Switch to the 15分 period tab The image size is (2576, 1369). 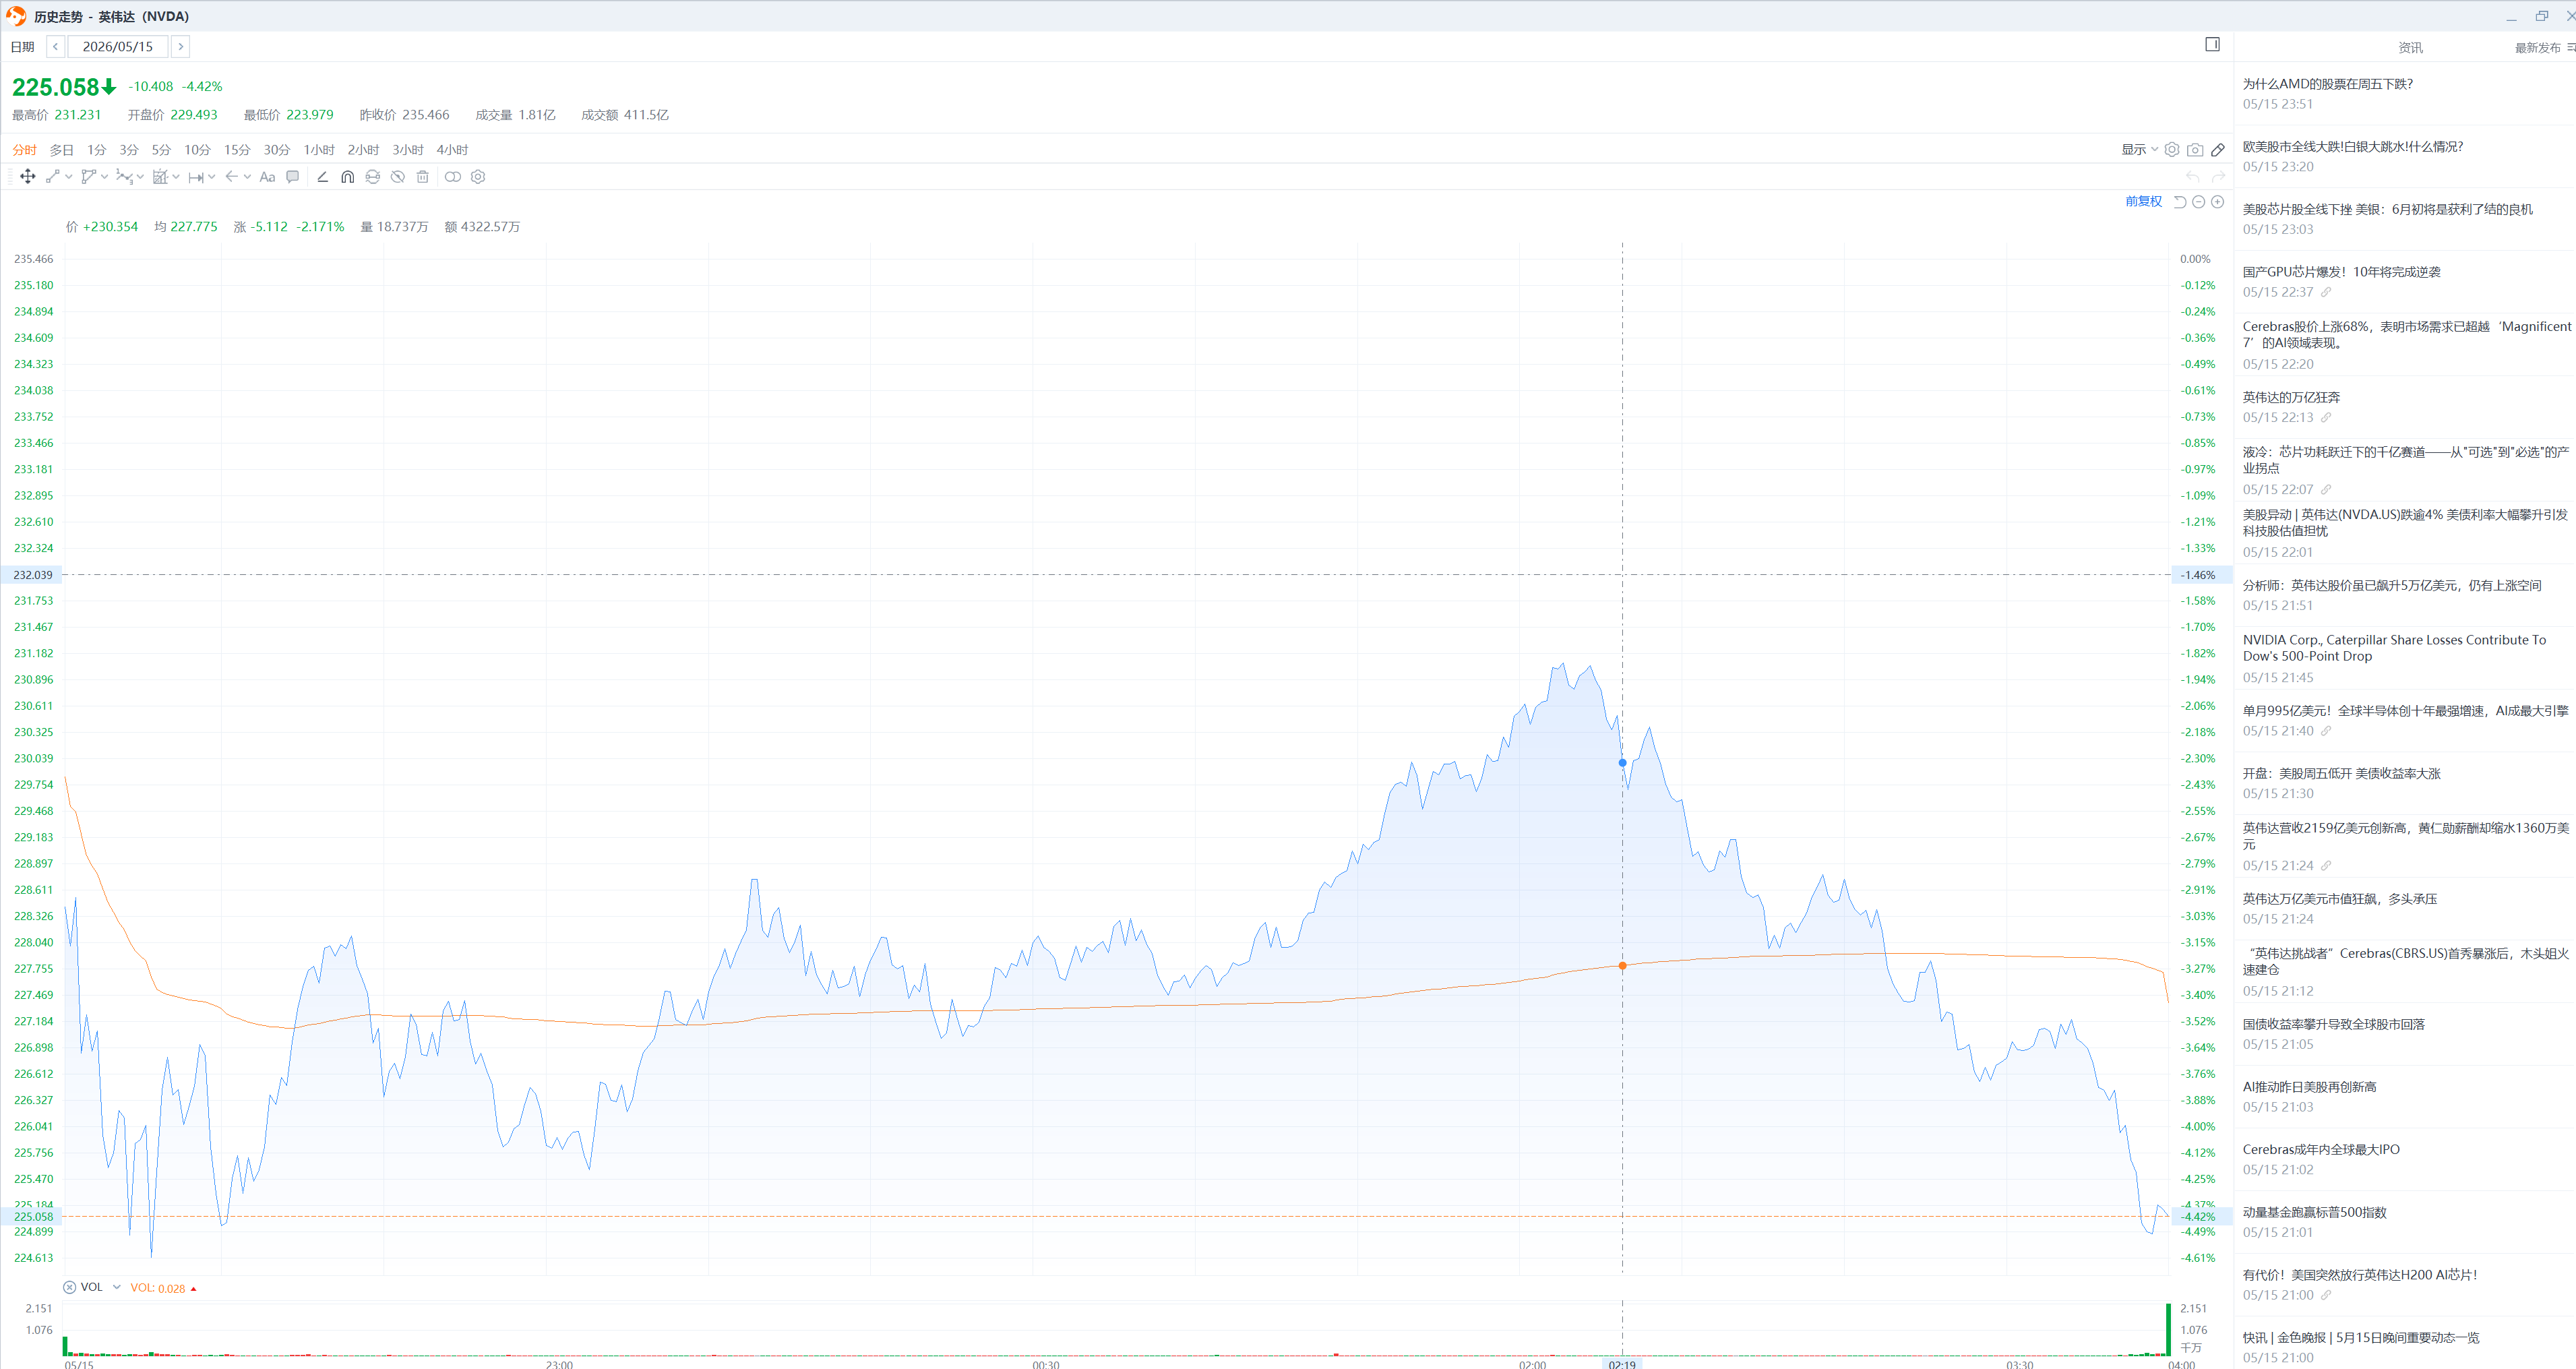[x=237, y=150]
